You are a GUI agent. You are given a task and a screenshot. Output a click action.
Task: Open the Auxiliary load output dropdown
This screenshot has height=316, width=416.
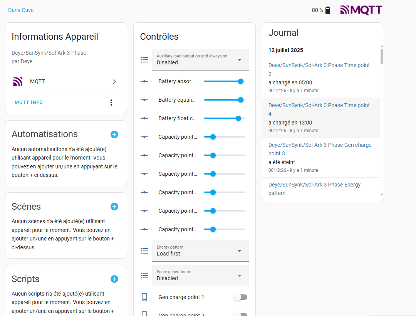point(200,60)
